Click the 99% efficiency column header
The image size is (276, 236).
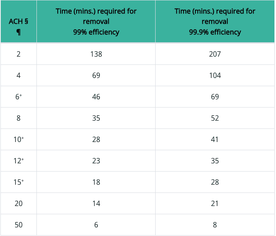tap(96, 21)
